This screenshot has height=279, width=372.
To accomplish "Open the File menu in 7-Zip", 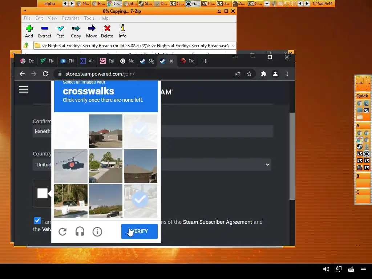I will click(x=27, y=18).
